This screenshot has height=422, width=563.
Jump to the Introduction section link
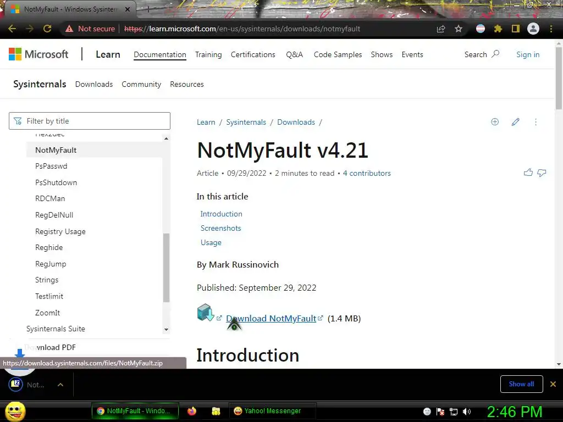click(x=221, y=214)
